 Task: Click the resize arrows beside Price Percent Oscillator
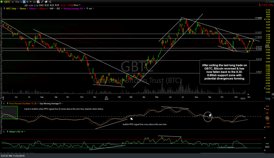click(7, 103)
